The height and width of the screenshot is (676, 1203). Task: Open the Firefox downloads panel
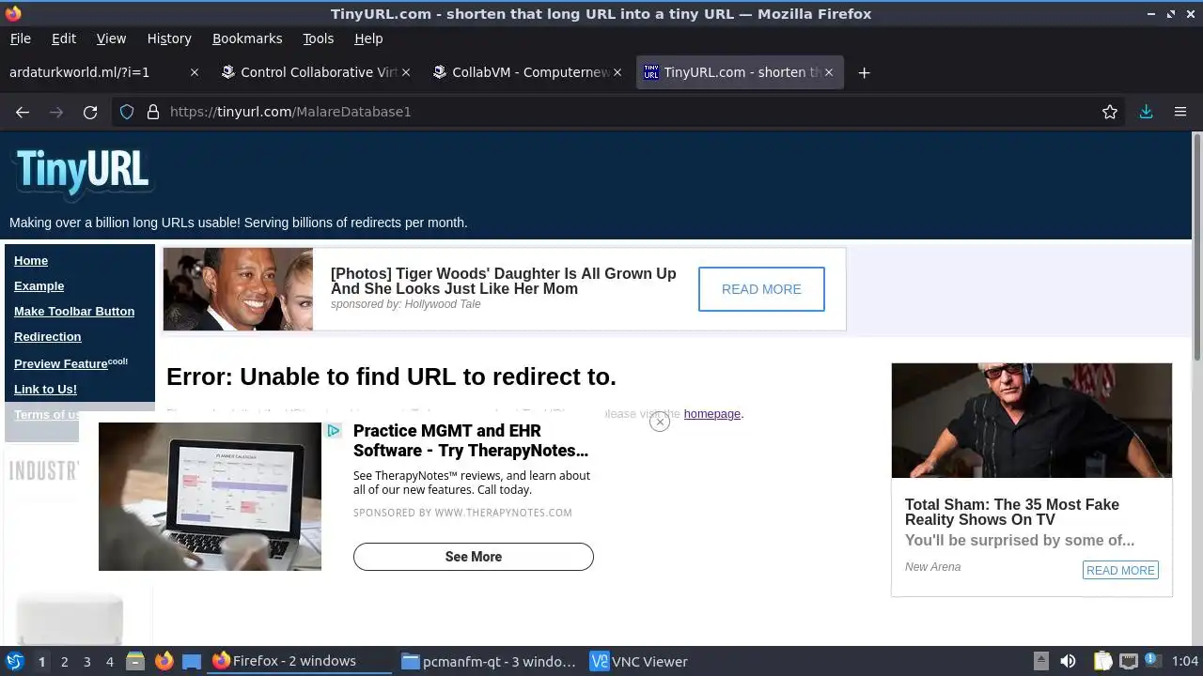(x=1146, y=112)
